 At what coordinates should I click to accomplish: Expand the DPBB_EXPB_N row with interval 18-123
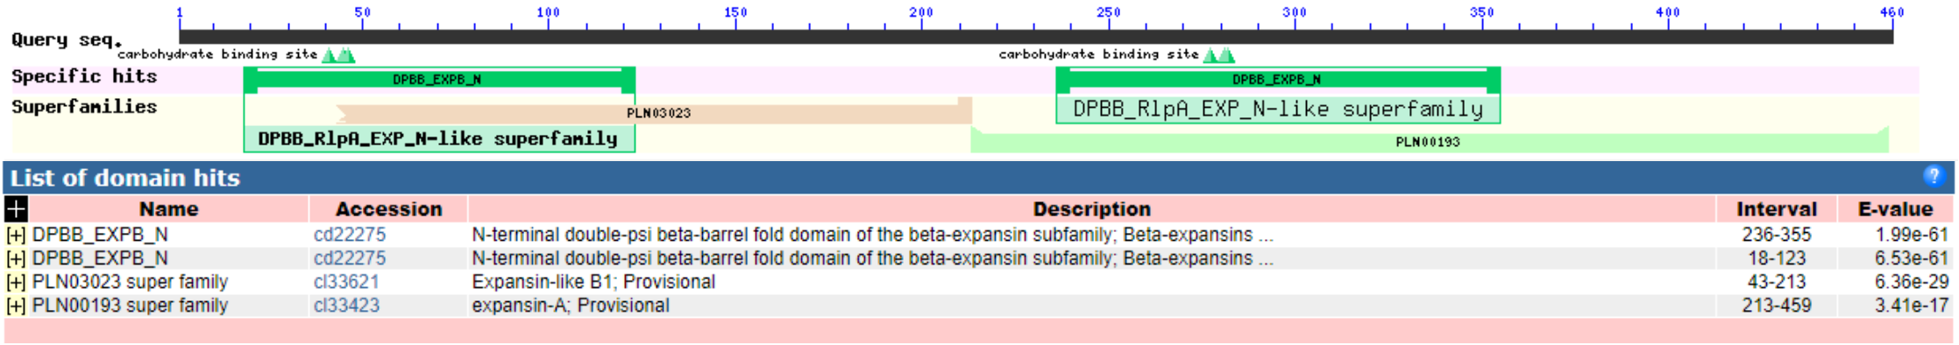point(16,258)
